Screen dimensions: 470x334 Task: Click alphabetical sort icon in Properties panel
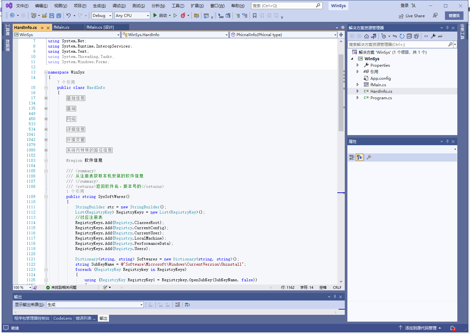tap(359, 157)
